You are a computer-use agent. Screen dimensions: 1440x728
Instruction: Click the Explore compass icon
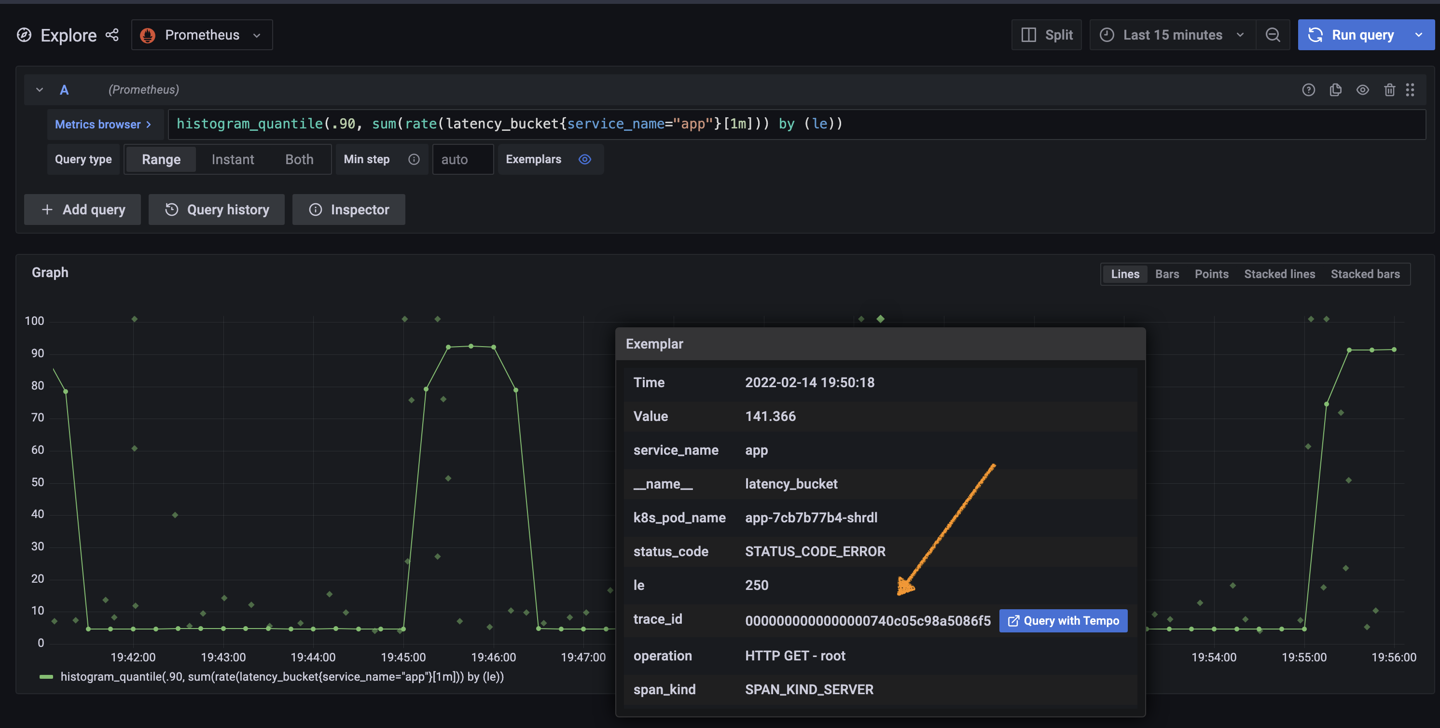tap(24, 35)
